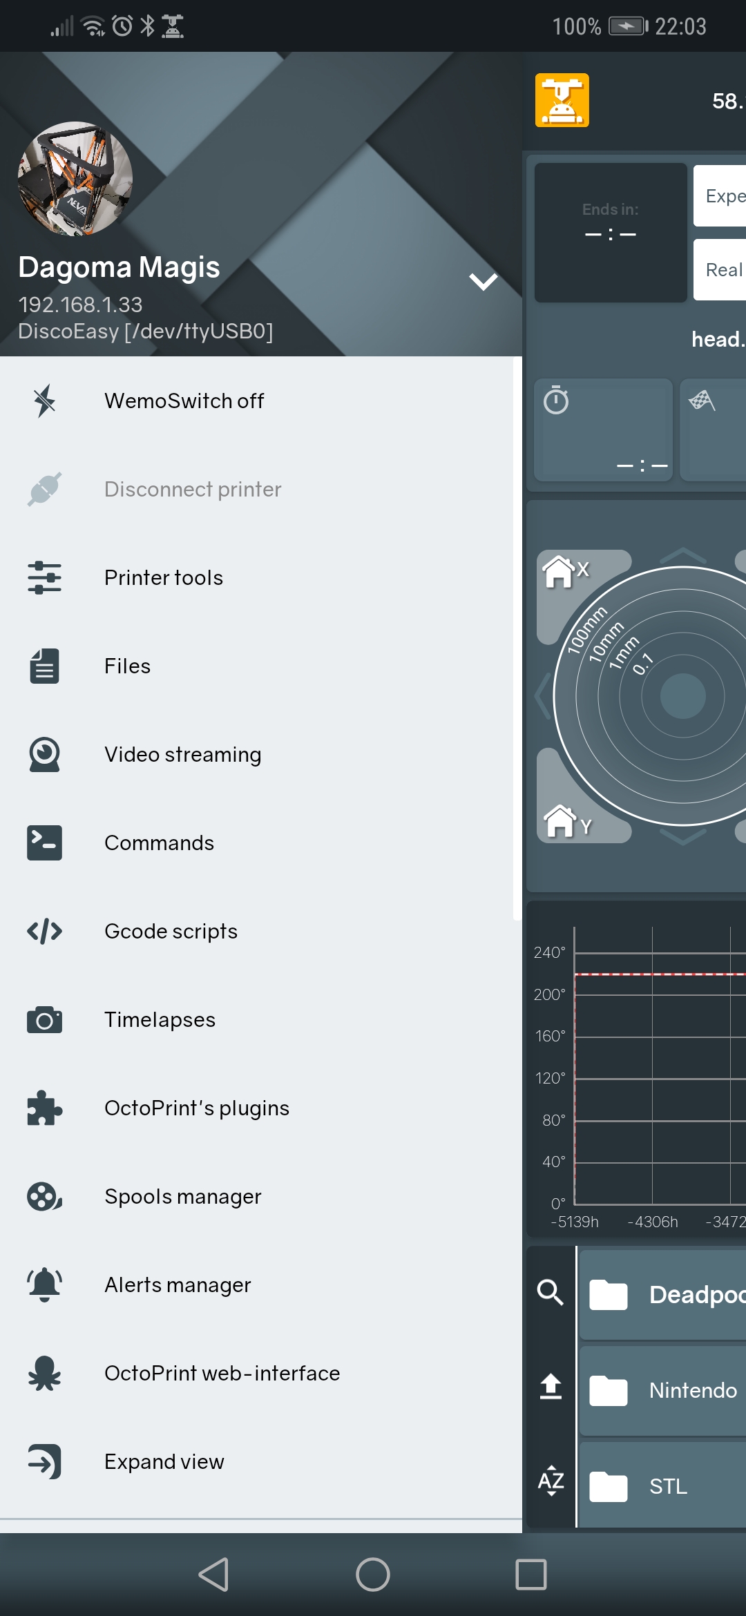Tap the yellow Printoid app icon
The image size is (746, 1616).
pos(562,100)
